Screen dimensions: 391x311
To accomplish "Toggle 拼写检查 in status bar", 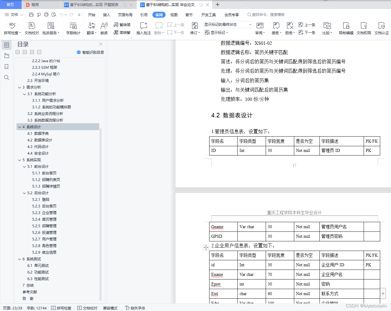I will point(61,308).
